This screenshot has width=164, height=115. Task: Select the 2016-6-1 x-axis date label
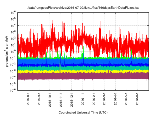point(137,99)
